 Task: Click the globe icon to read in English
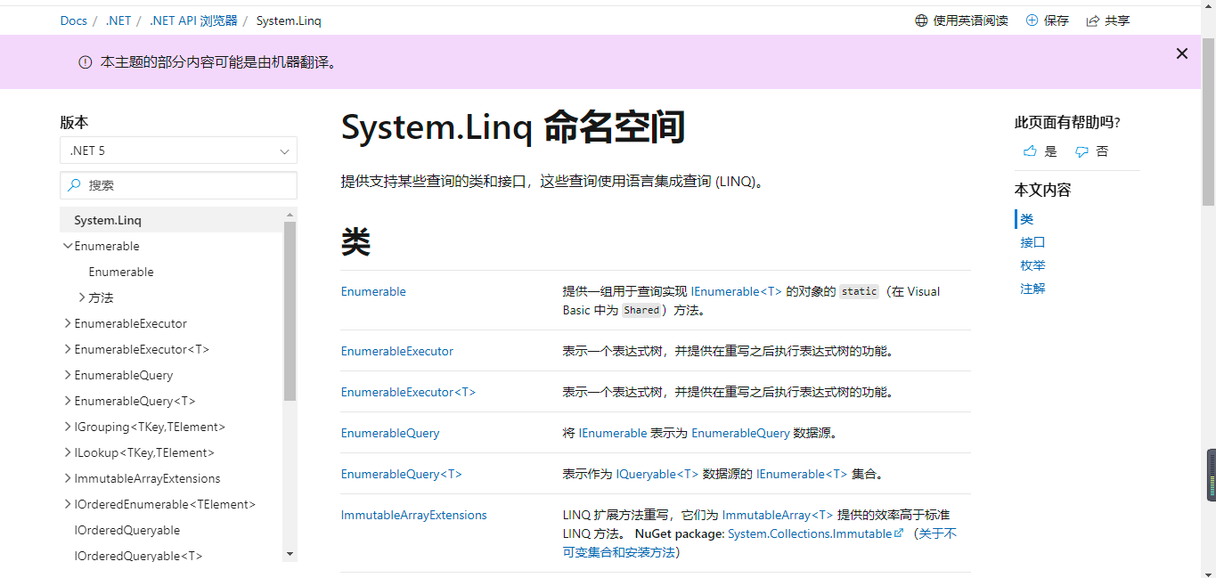pos(920,20)
